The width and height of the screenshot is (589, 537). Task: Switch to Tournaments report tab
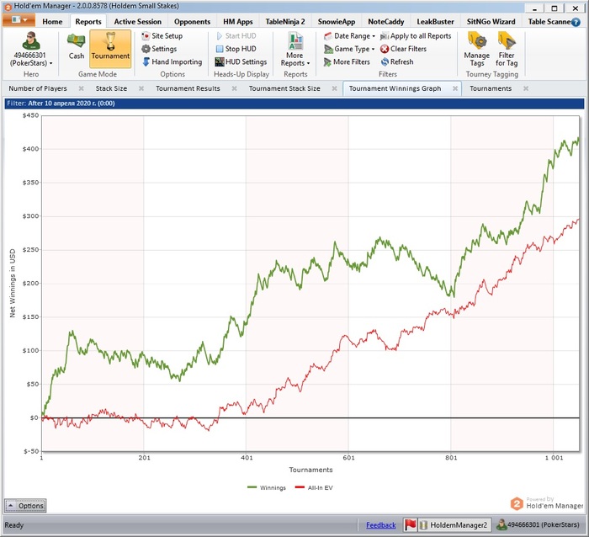(491, 88)
